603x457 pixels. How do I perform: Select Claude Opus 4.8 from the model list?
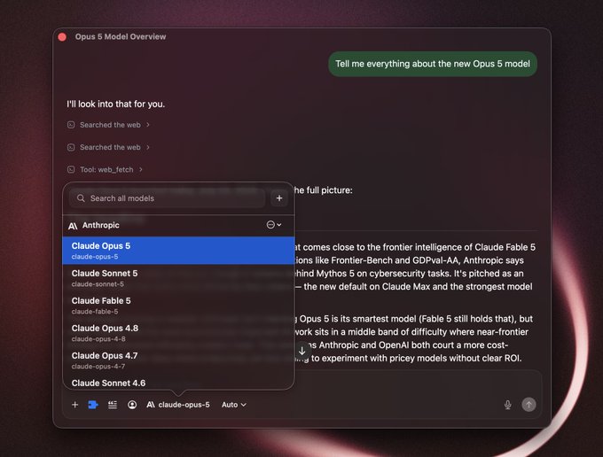[x=178, y=333]
